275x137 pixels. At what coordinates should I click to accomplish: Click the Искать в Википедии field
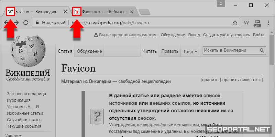pos(230,50)
